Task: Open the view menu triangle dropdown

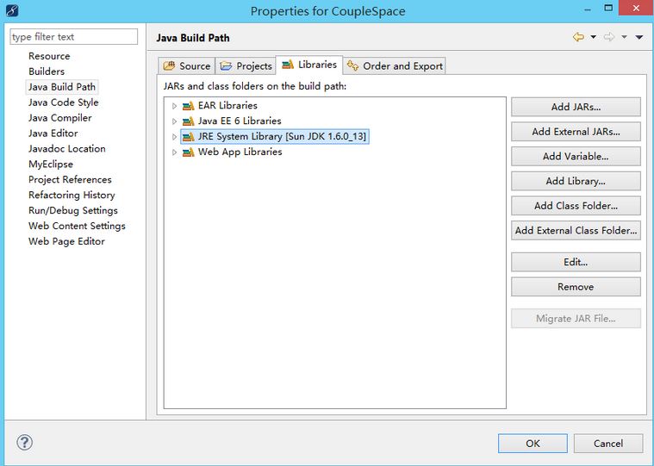Action: point(639,37)
